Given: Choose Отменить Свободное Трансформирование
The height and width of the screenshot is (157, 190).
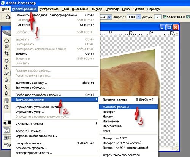Looking at the screenshot, I should (55, 15).
